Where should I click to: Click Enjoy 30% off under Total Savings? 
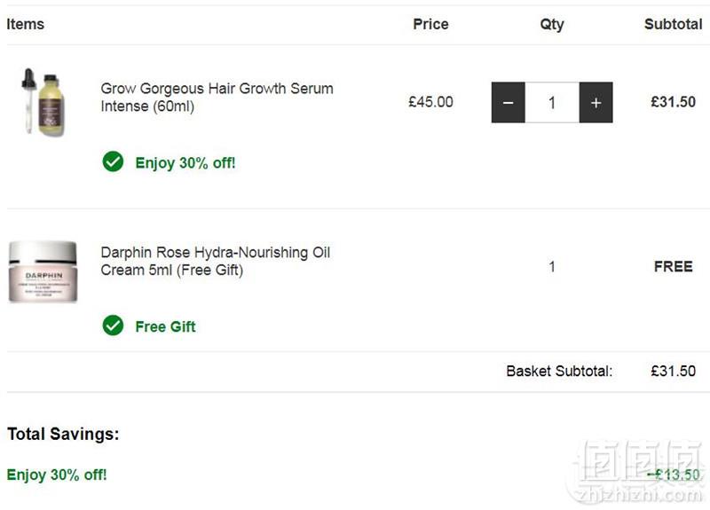[x=57, y=475]
